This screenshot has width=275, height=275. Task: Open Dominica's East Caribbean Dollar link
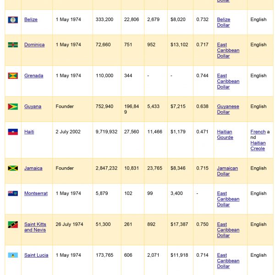tap(228, 50)
